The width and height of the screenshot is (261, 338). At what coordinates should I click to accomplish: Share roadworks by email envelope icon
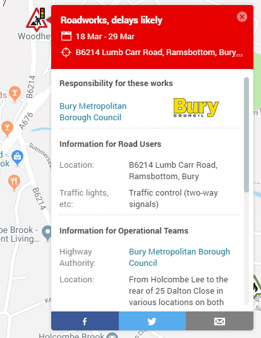pos(219,322)
